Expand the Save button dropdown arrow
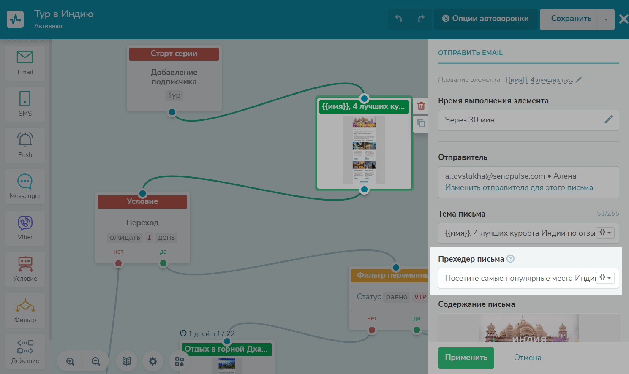This screenshot has height=374, width=629. (606, 19)
